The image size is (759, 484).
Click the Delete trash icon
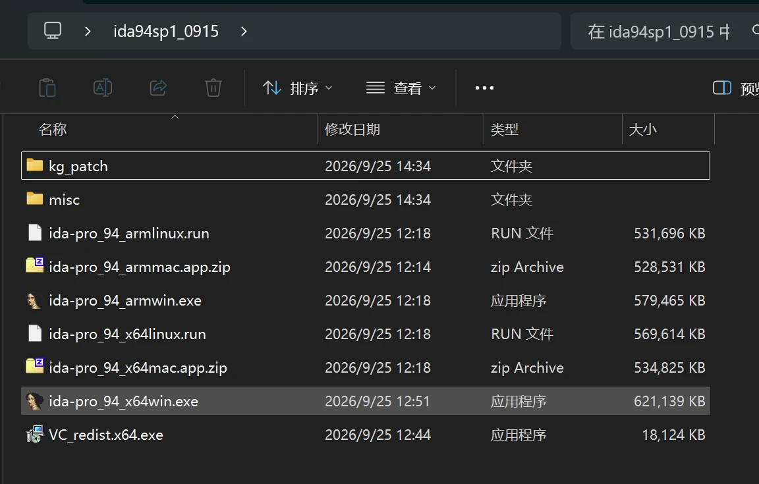click(213, 88)
